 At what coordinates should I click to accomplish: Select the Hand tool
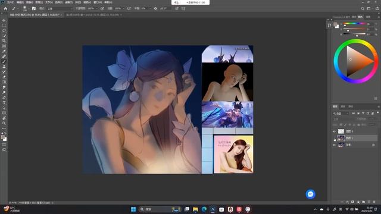coord(4,118)
